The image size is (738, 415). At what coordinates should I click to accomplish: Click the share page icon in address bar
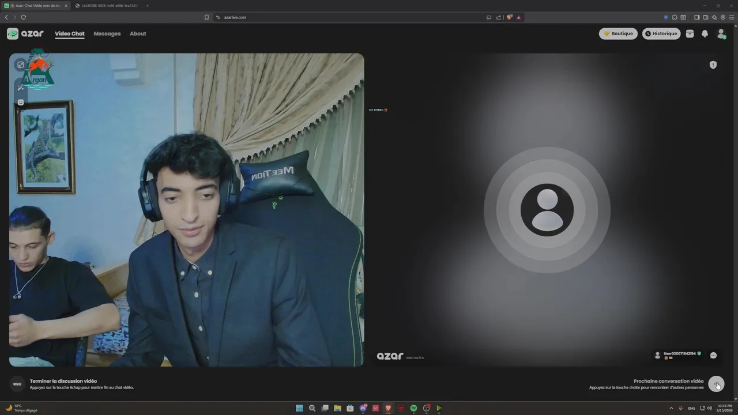499,17
